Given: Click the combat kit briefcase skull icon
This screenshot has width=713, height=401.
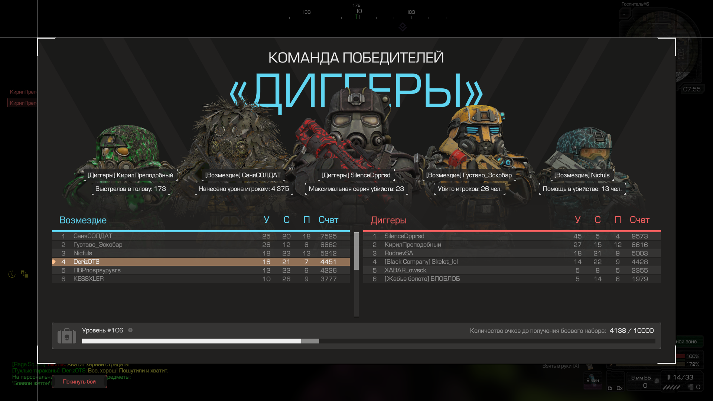Looking at the screenshot, I should pyautogui.click(x=67, y=336).
